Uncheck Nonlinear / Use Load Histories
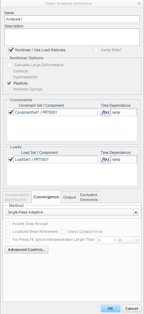Screen dimensions: 144x314 point(11,50)
